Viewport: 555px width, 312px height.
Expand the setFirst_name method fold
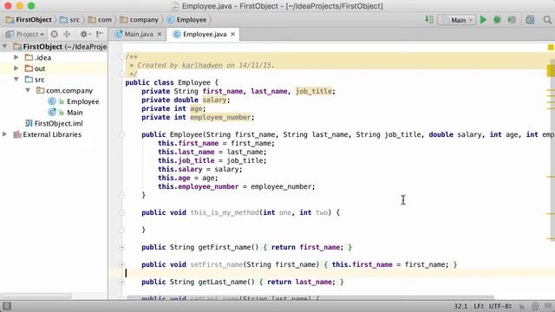point(121,264)
